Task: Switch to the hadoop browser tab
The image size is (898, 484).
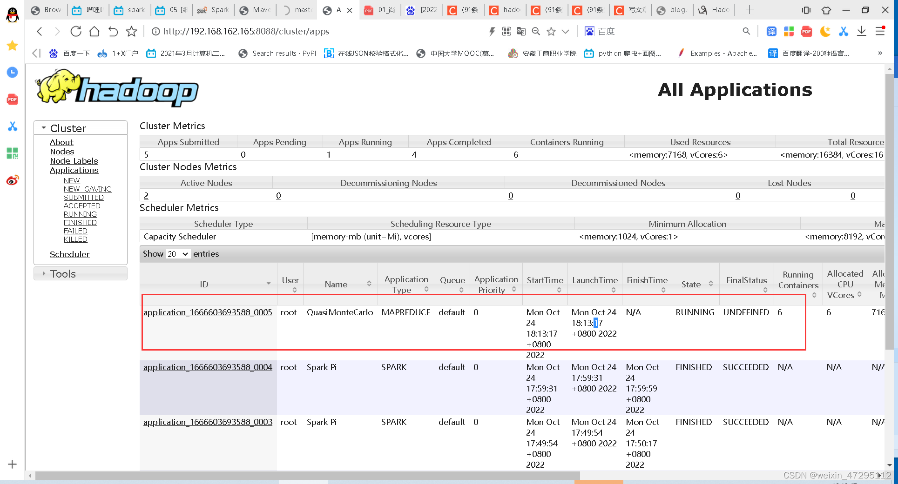Action: (505, 9)
